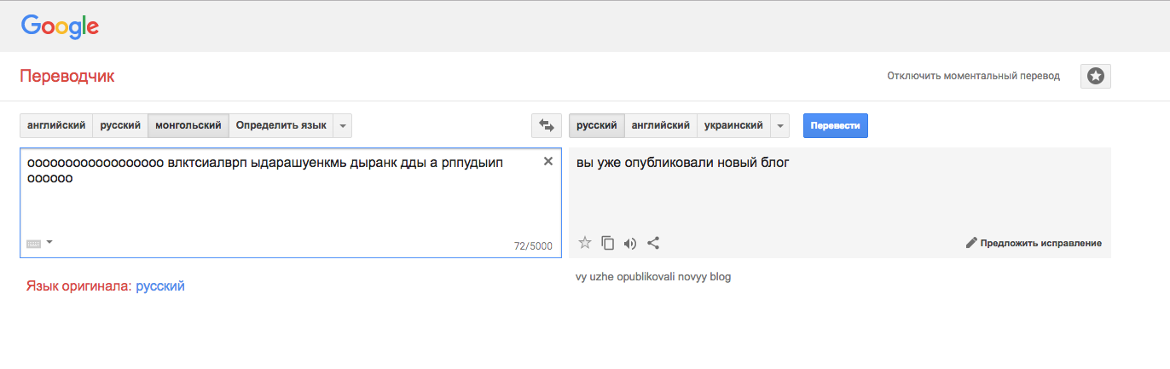This screenshot has height=369, width=1170.
Task: Click the pencil suggest-edit icon
Action: [970, 243]
